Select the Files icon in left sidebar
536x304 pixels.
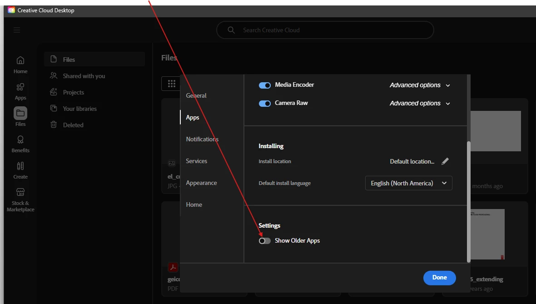[x=20, y=113]
